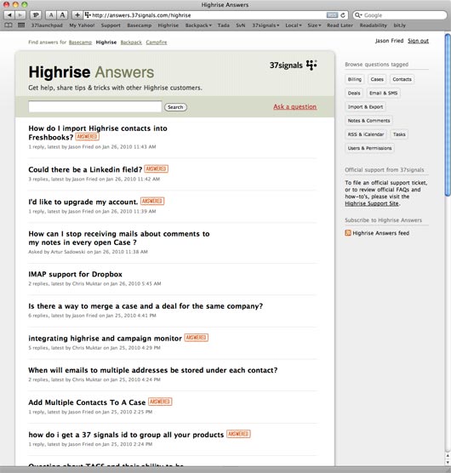The image size is (451, 473).
Task: Open the Backpack bookmarks dropdown
Action: (198, 26)
